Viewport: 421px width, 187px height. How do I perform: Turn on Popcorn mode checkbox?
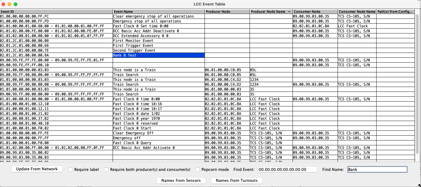(x=198, y=169)
